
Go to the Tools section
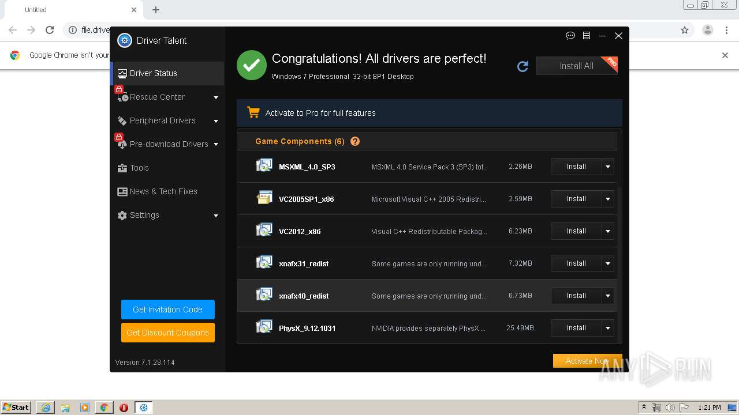(x=167, y=168)
